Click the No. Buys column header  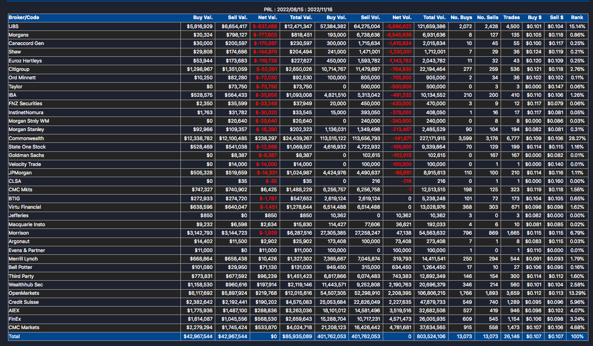tap(462, 17)
